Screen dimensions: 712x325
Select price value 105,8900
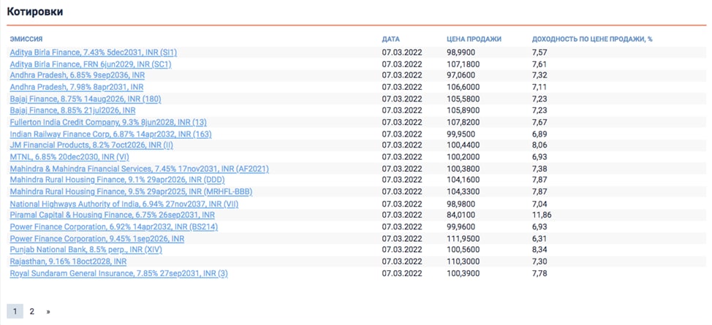coord(463,110)
